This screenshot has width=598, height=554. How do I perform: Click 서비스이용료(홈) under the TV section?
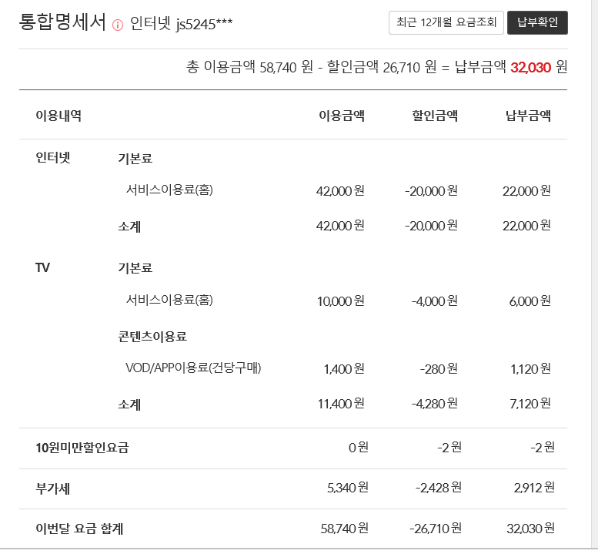[x=169, y=301]
